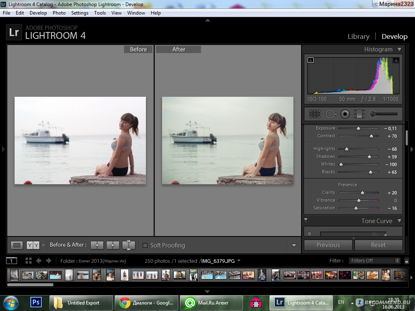Image resolution: width=415 pixels, height=311 pixels.
Task: Open the Help menu
Action: click(156, 13)
